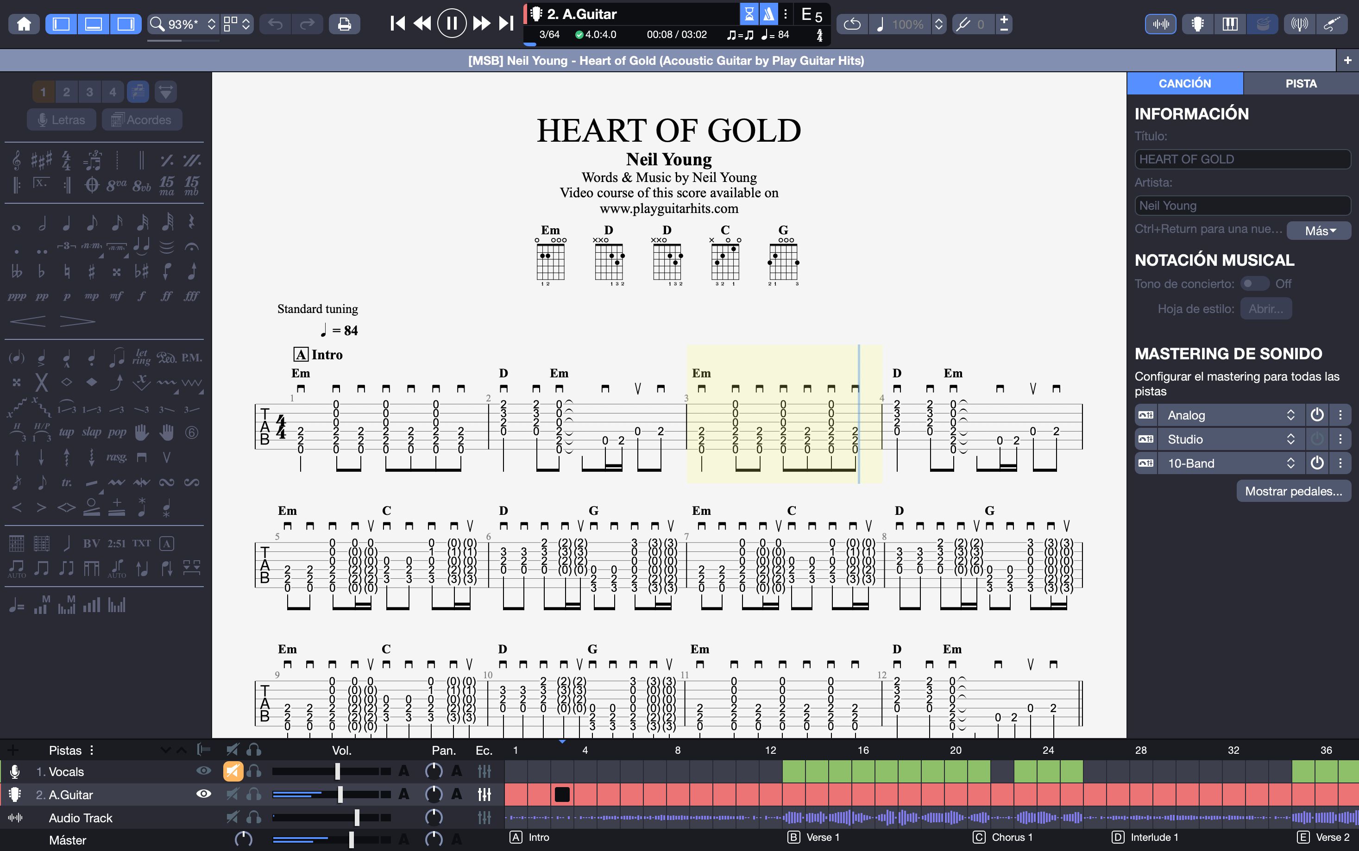Viewport: 1359px width, 851px height.
Task: Add a new document tab
Action: [1348, 60]
